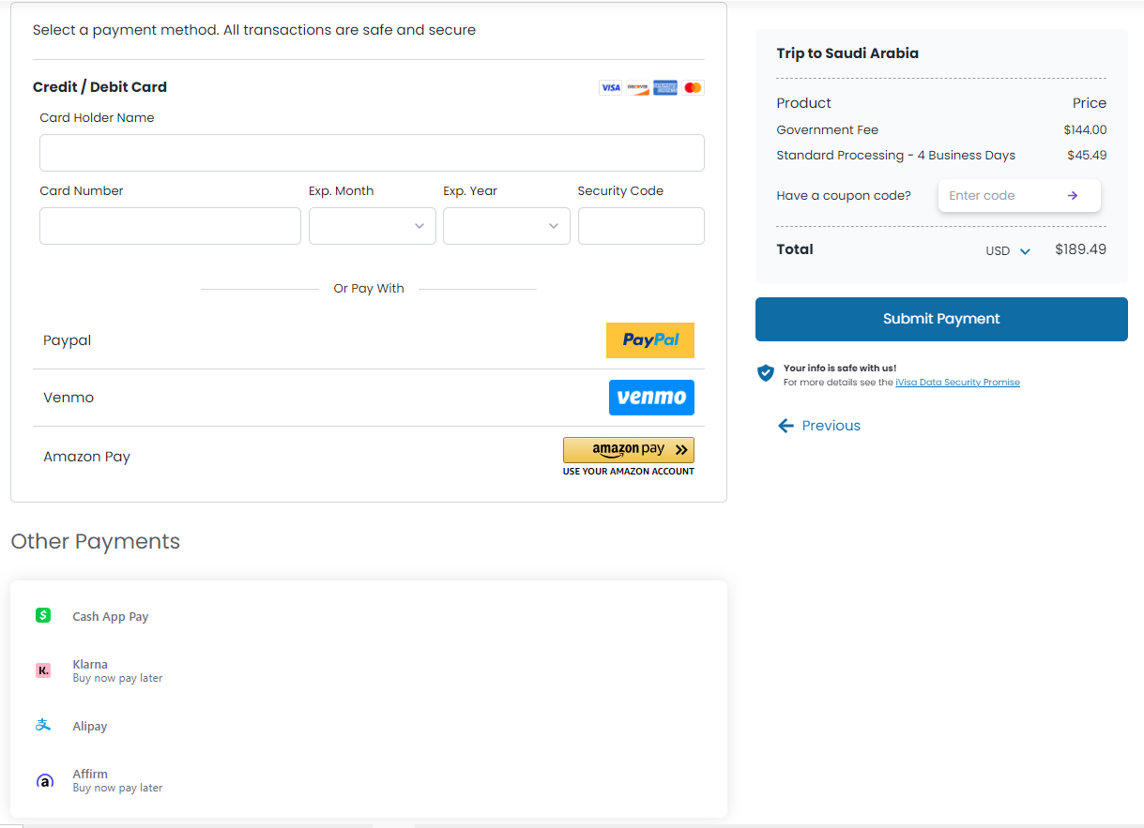Open the Exp. Month dropdown

(372, 226)
